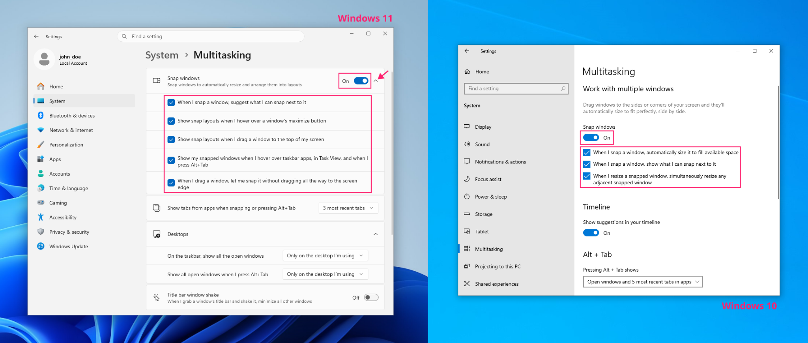Viewport: 808px width, 343px height.
Task: Uncheck 'suggest what I can snap next to it'
Action: pyautogui.click(x=171, y=103)
